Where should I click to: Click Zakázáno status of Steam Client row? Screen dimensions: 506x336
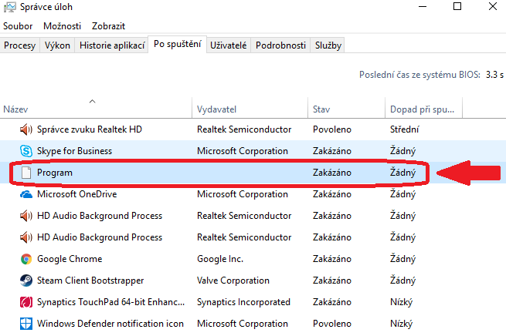point(331,281)
